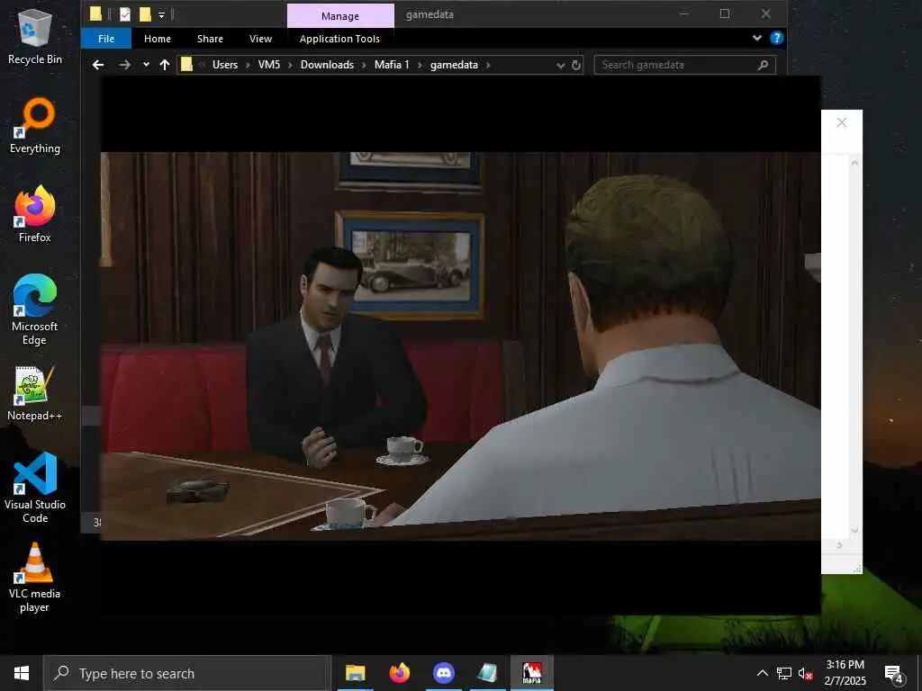Expand the chevron after gamedata breadcrumb
The width and height of the screenshot is (922, 691).
[x=488, y=65]
